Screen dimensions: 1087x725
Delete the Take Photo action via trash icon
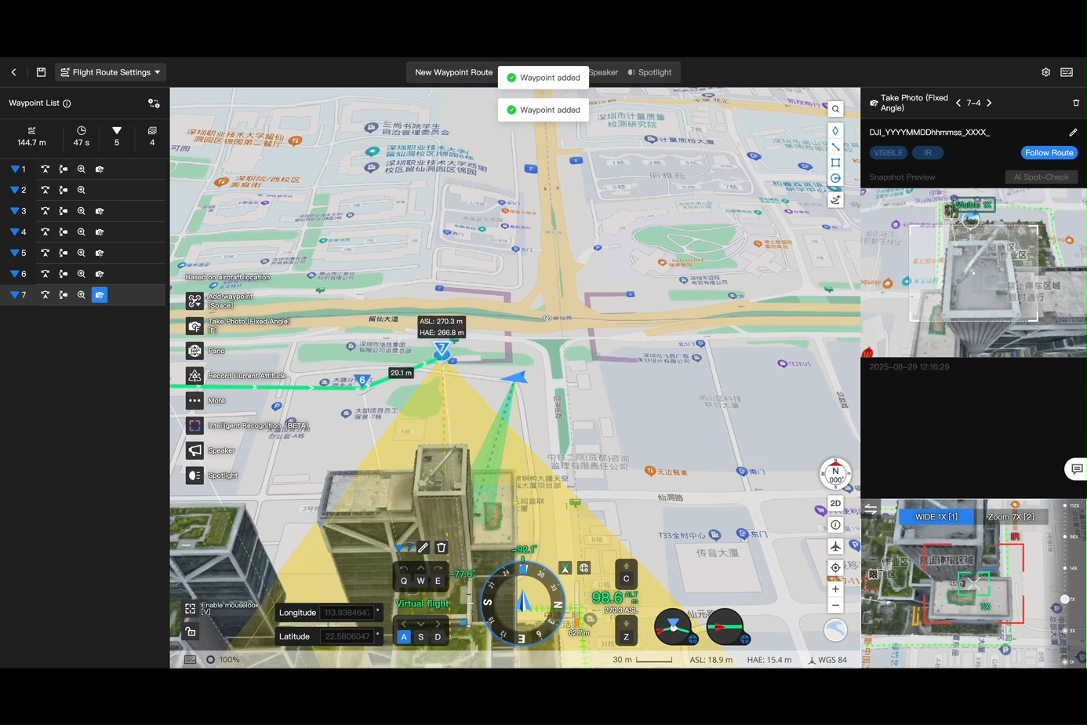pos(1075,103)
